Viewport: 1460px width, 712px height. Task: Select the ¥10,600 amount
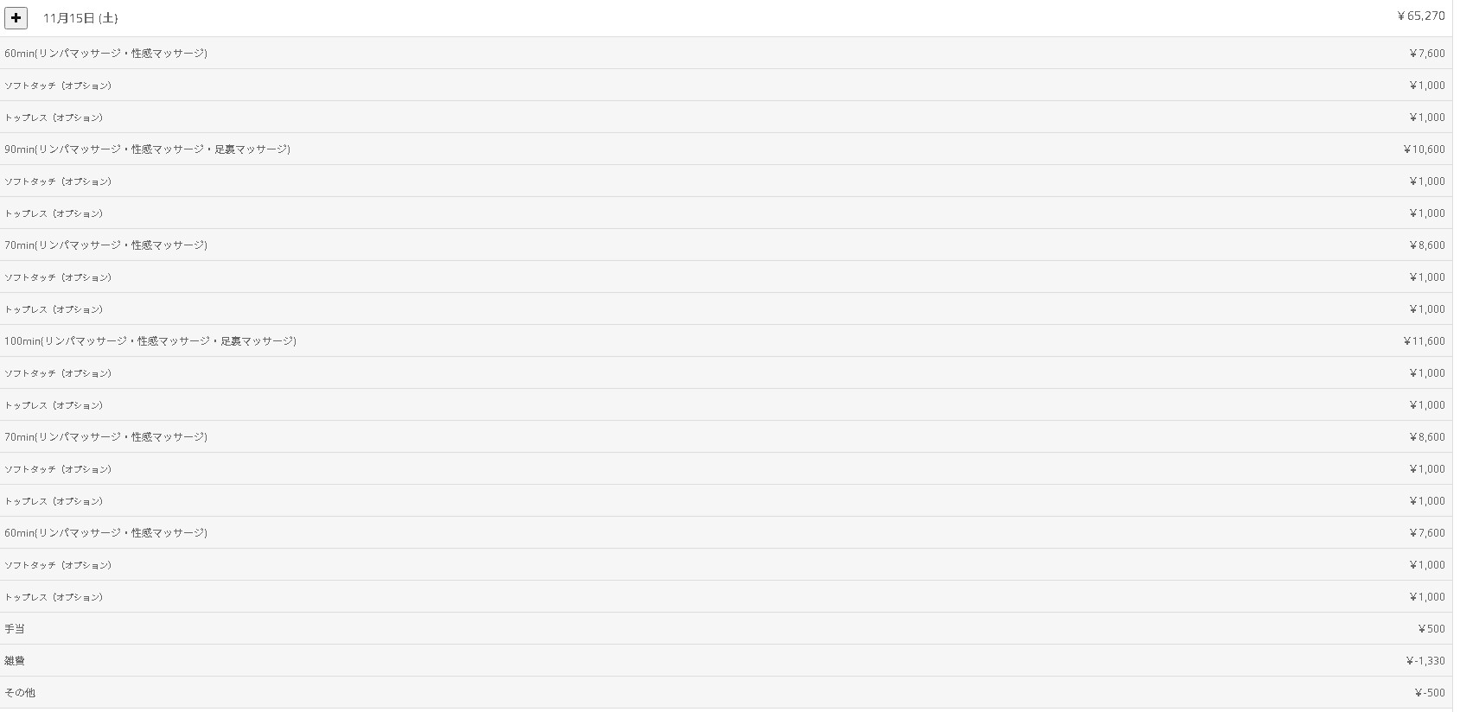pyautogui.click(x=1424, y=149)
